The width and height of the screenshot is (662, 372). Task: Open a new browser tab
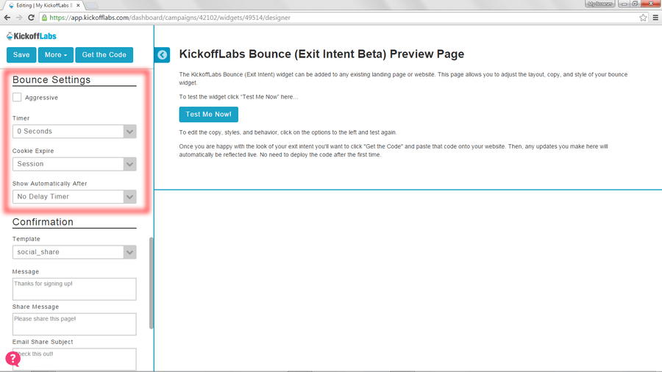[x=92, y=5]
